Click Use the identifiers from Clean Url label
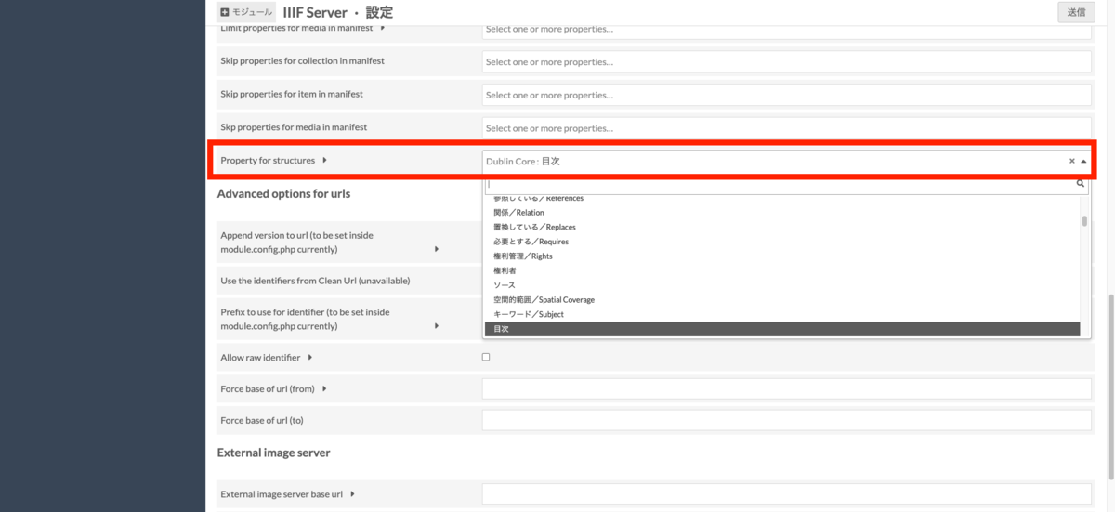The image size is (1115, 512). [315, 281]
